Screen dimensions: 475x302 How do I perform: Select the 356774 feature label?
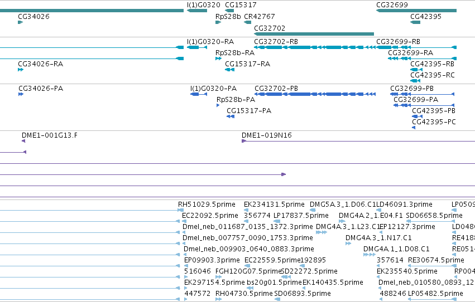coord(257,216)
